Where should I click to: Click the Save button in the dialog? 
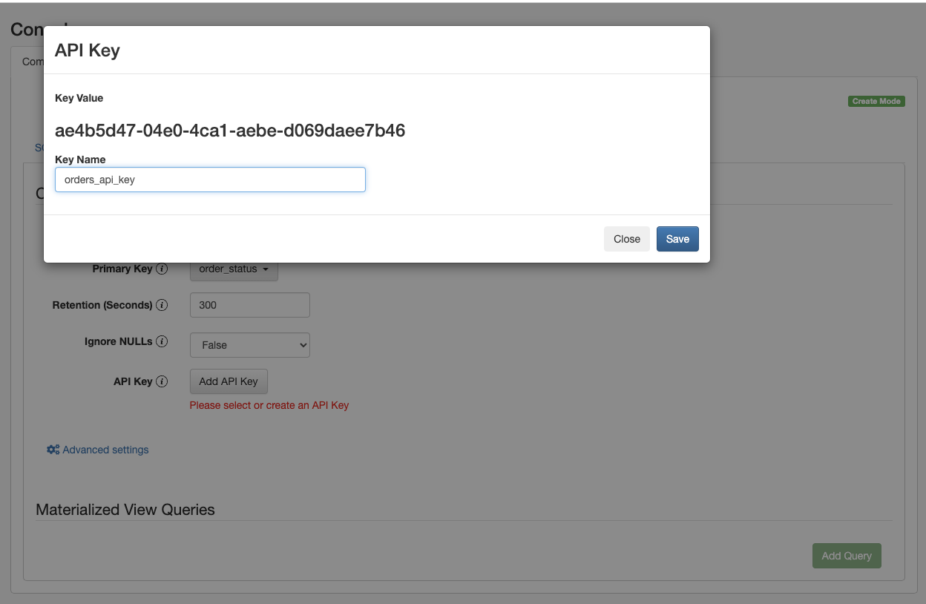[x=677, y=239]
